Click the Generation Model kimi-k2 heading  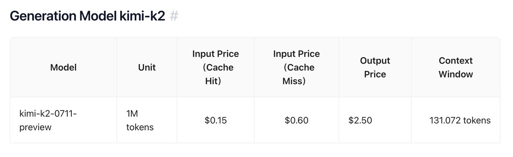pos(87,17)
